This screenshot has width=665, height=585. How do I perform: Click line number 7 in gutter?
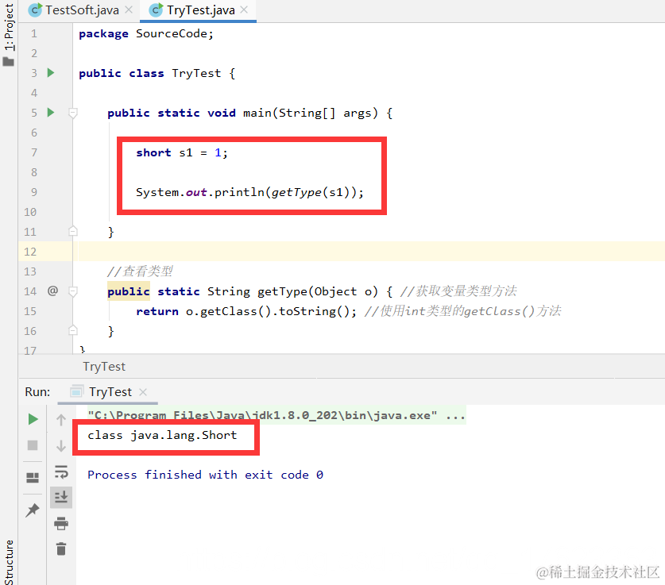click(x=34, y=152)
